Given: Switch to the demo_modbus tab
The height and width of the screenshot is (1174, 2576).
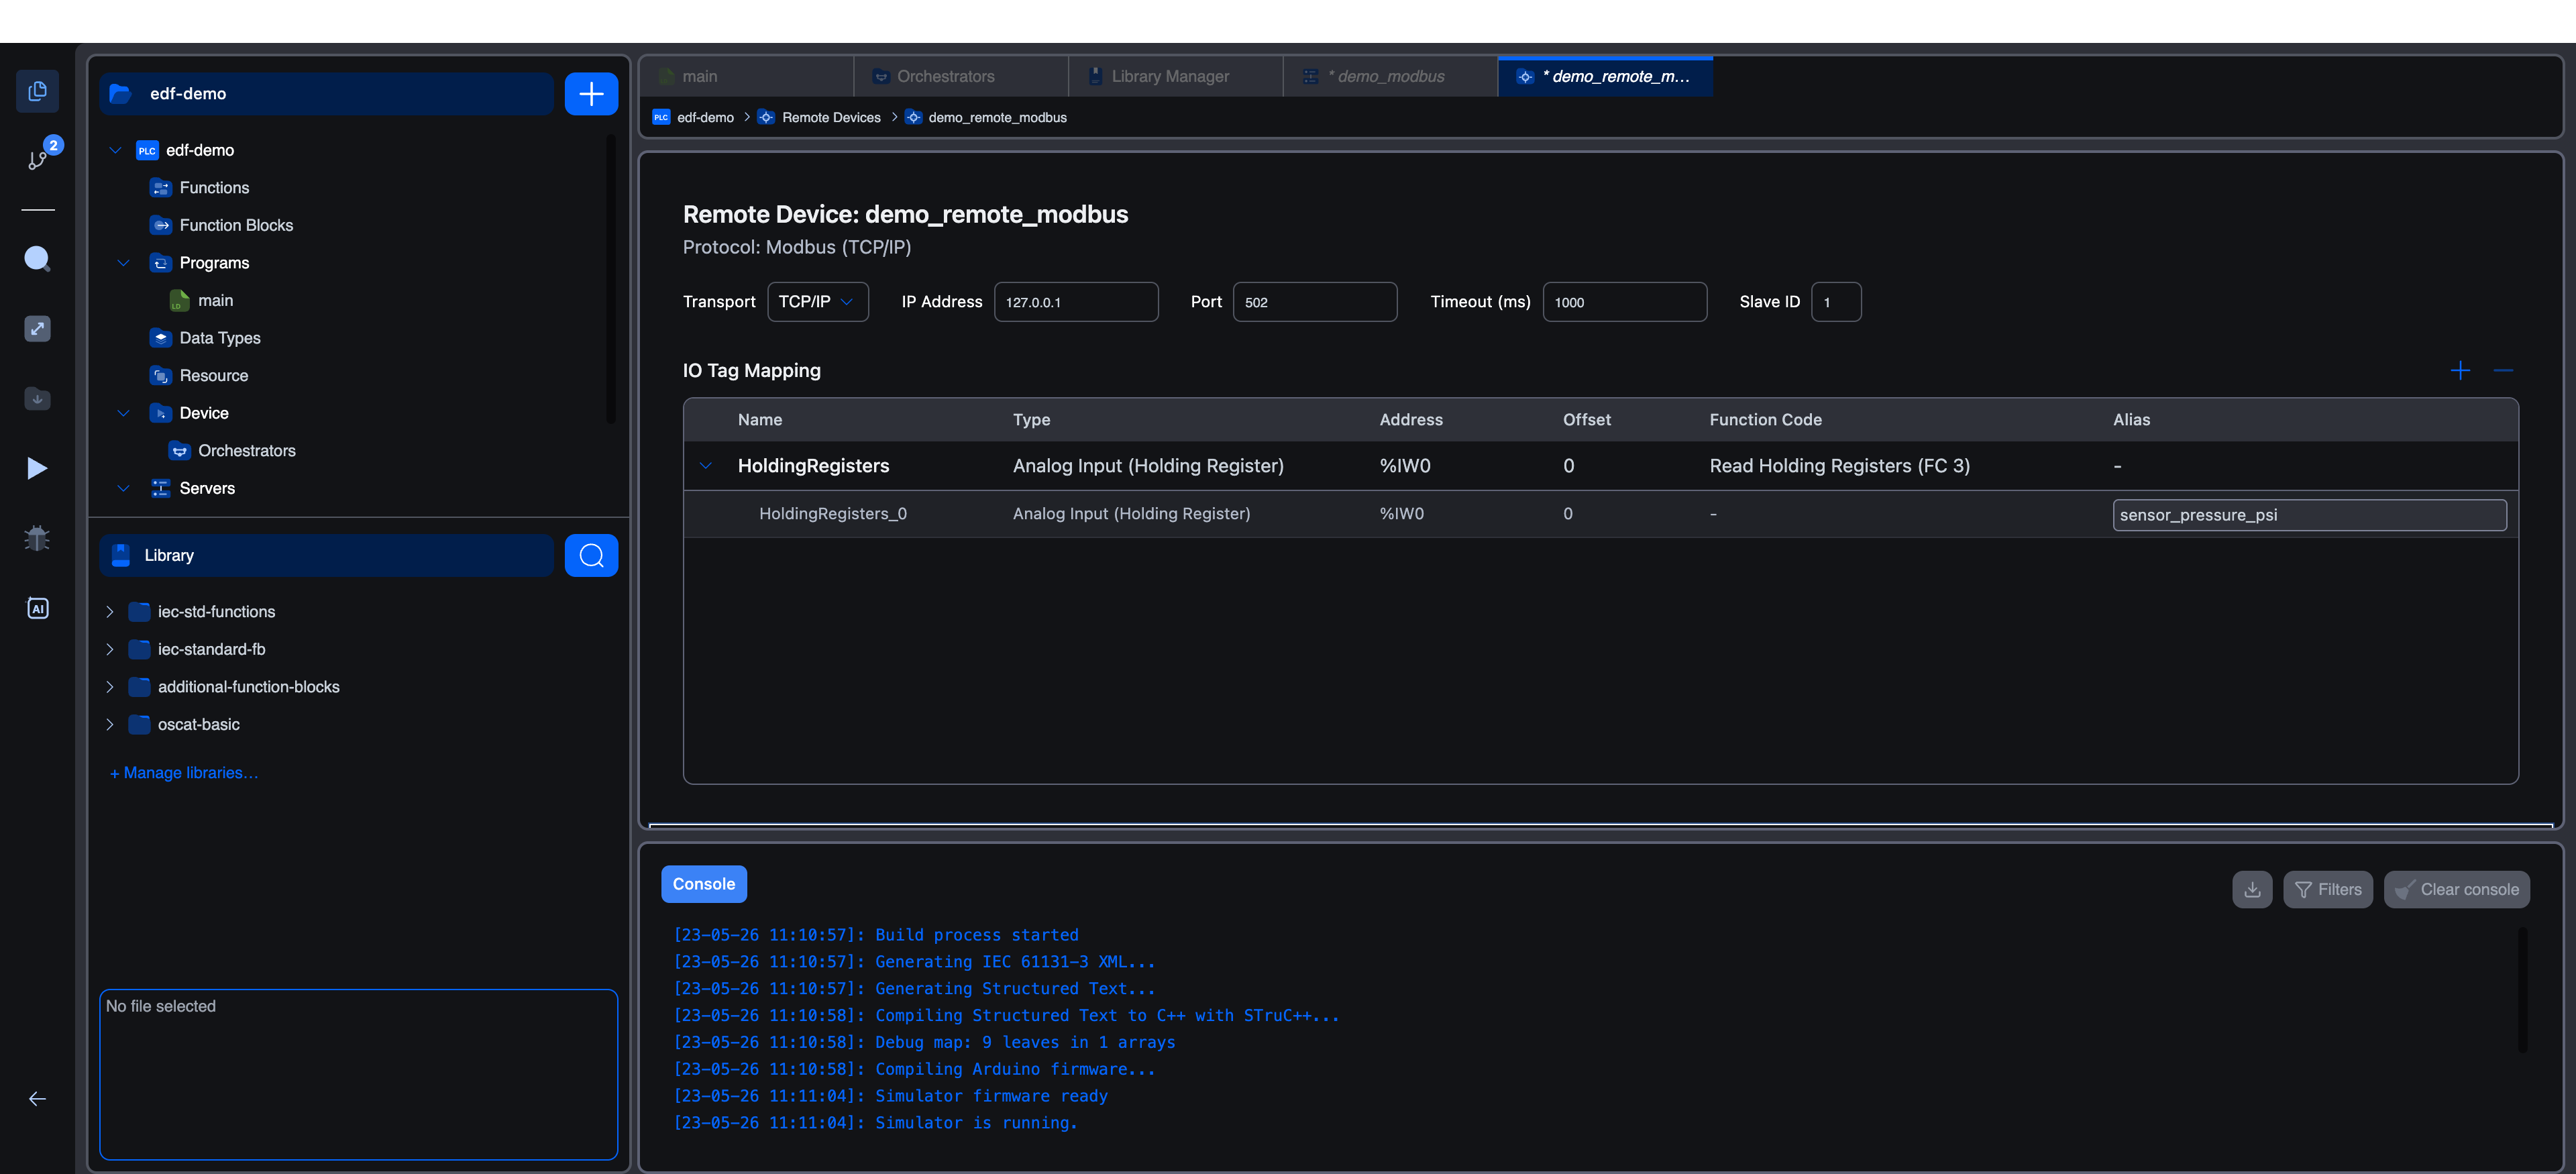Looking at the screenshot, I should coord(1390,77).
